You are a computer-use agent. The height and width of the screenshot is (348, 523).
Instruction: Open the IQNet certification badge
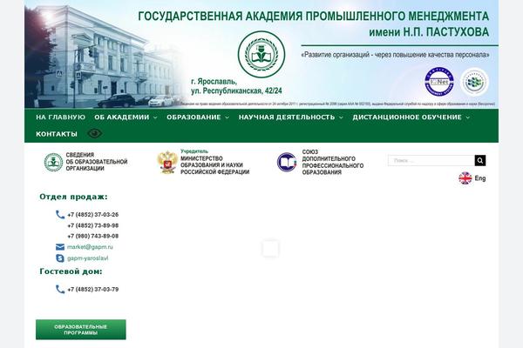pyautogui.click(x=439, y=82)
